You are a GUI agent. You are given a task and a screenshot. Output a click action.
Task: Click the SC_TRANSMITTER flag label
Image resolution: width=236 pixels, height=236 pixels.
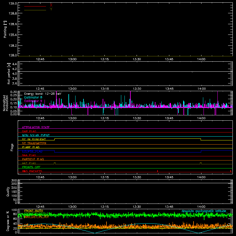[34, 143]
